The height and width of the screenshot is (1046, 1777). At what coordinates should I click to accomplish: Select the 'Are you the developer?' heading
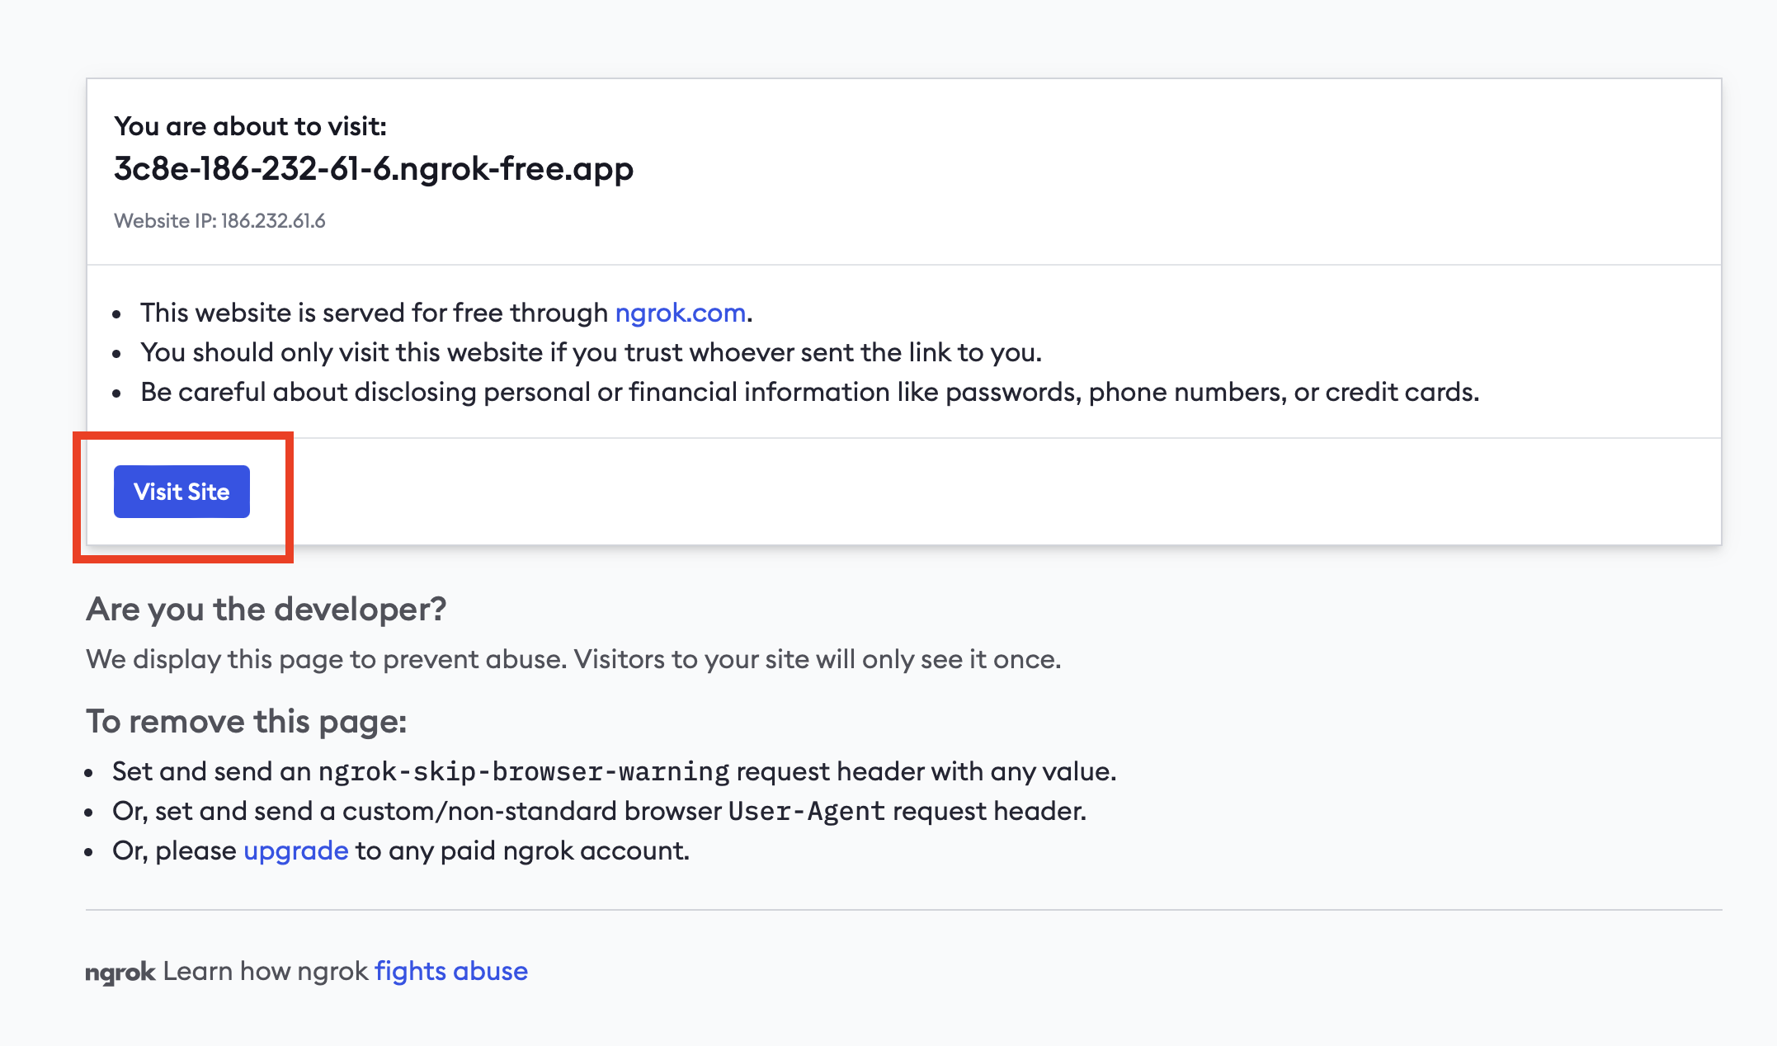pyautogui.click(x=266, y=609)
